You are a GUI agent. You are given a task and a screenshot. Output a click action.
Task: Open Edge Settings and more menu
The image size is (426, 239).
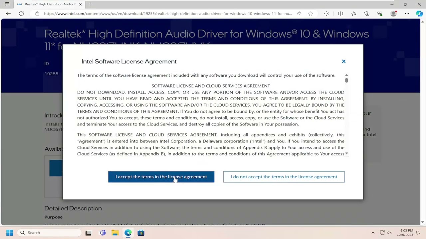[x=407, y=14]
